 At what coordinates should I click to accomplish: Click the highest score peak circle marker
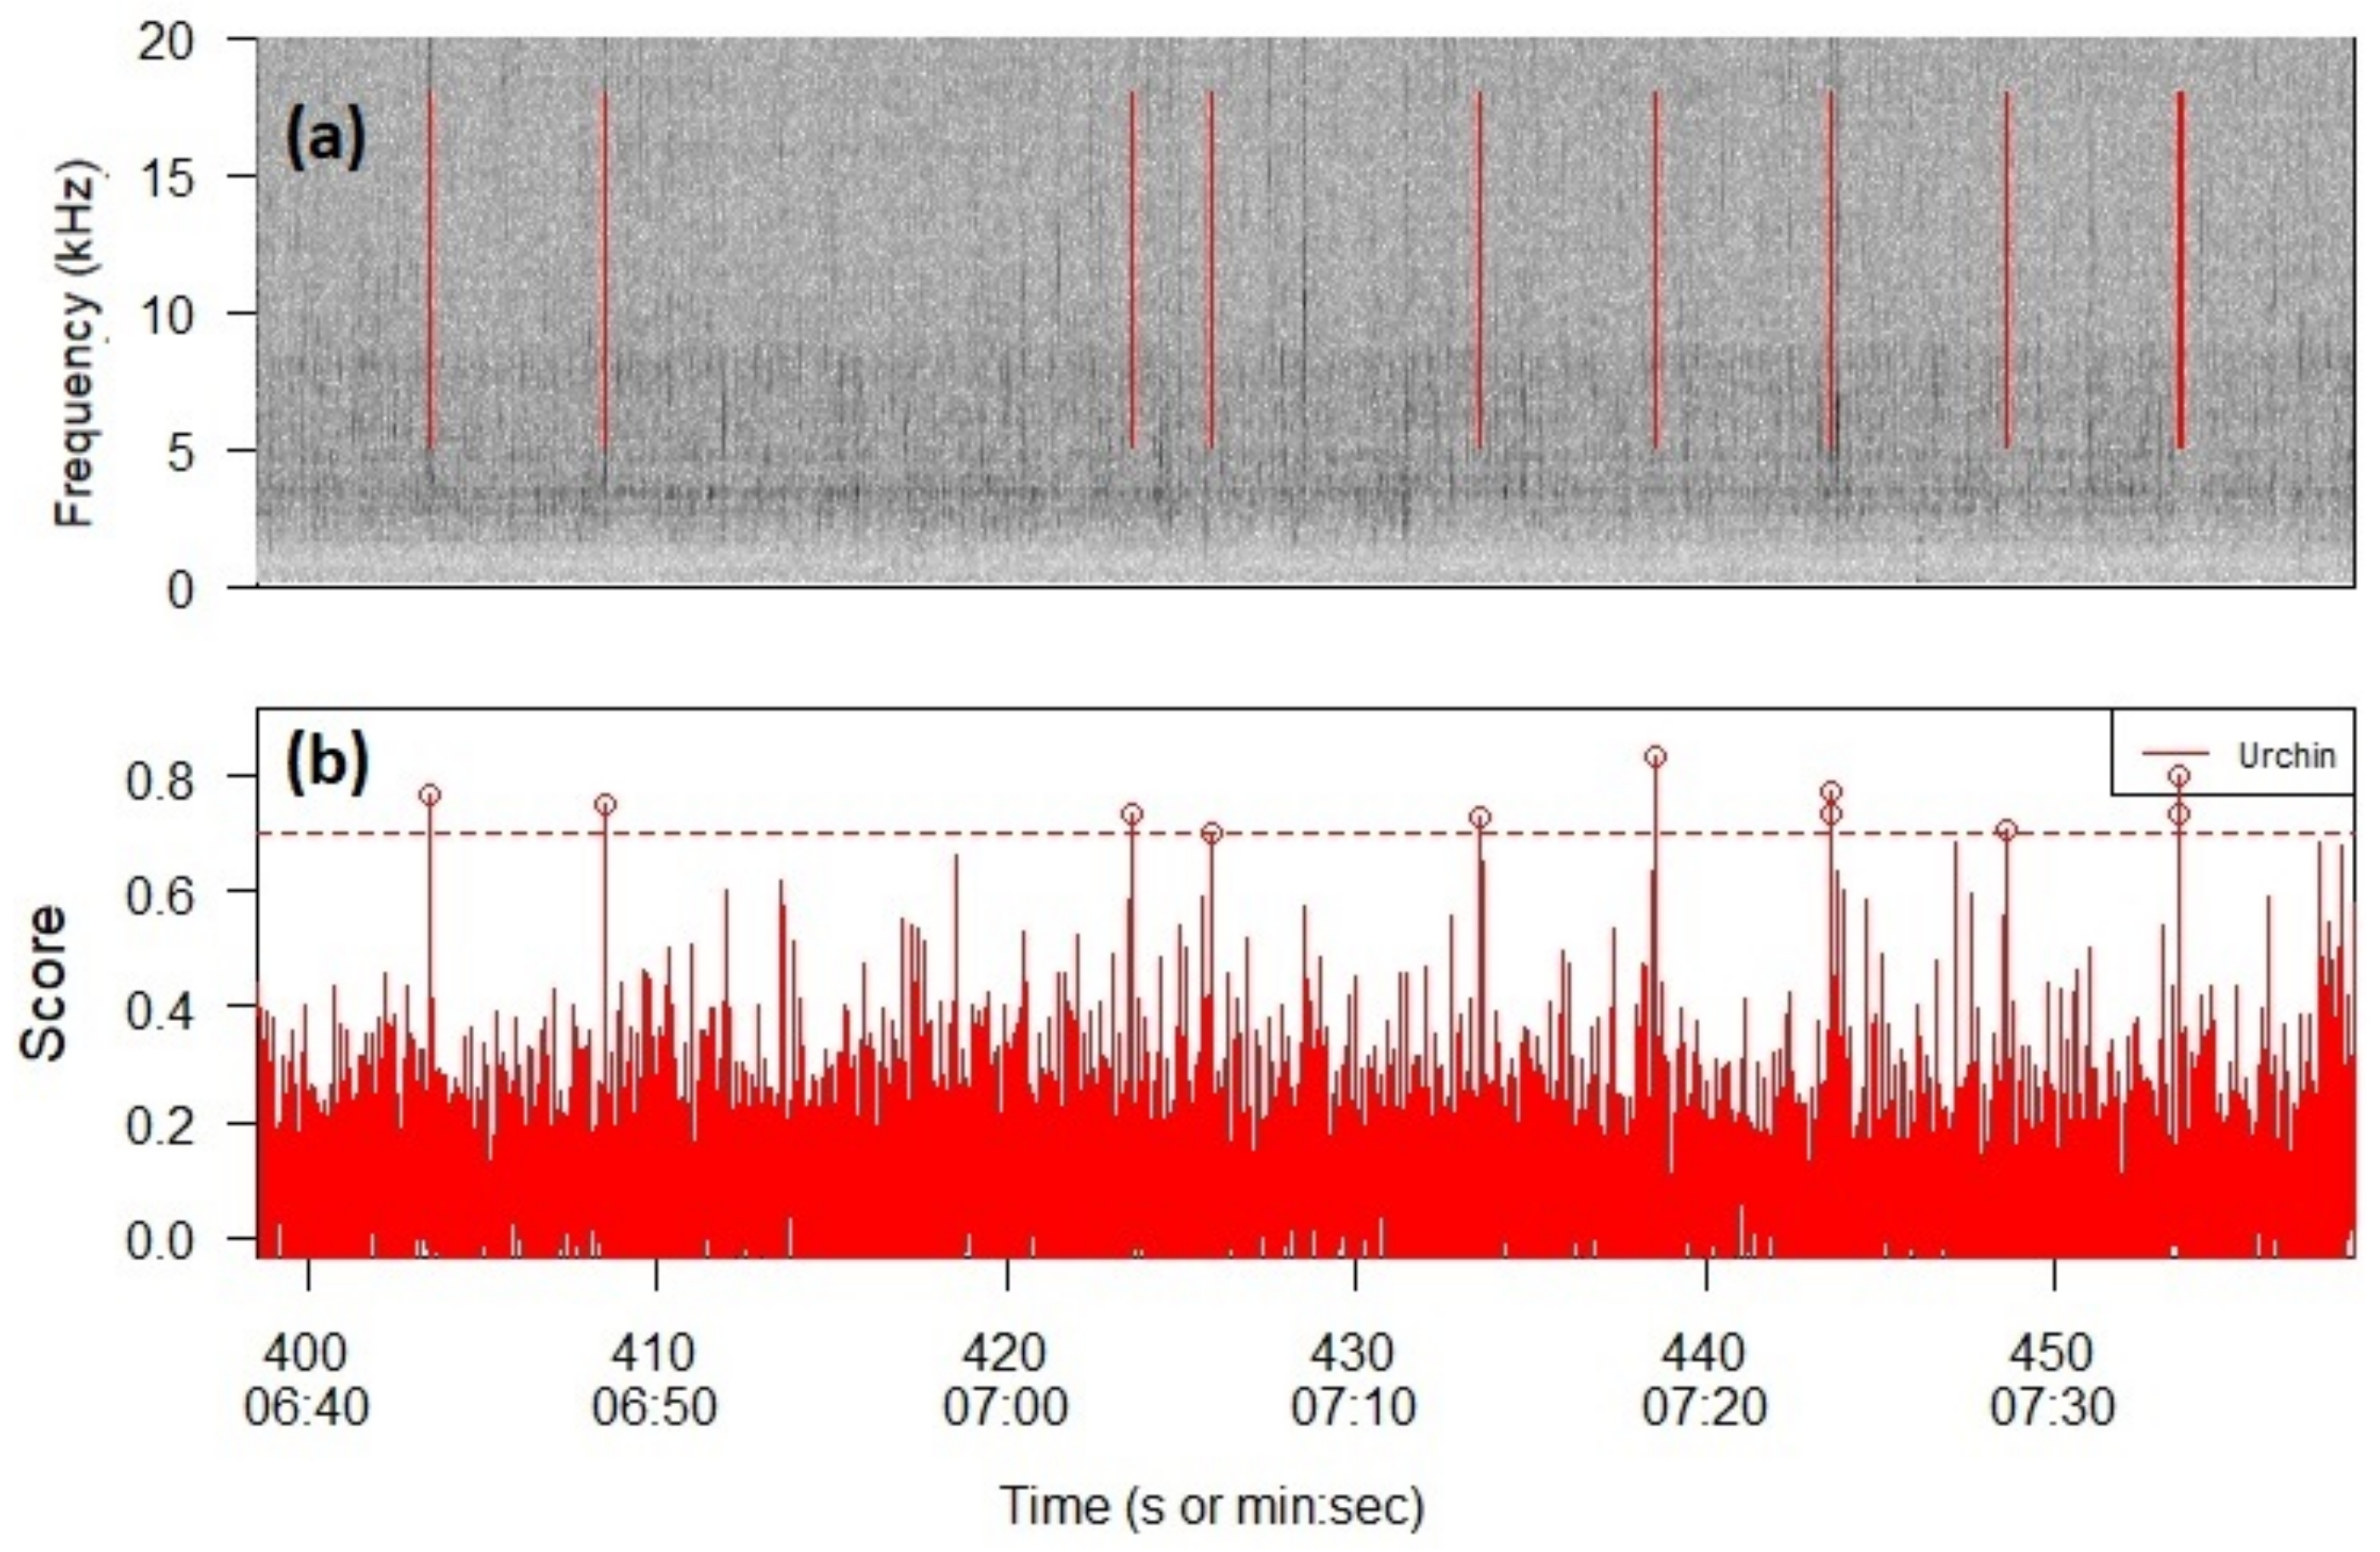tap(1655, 756)
